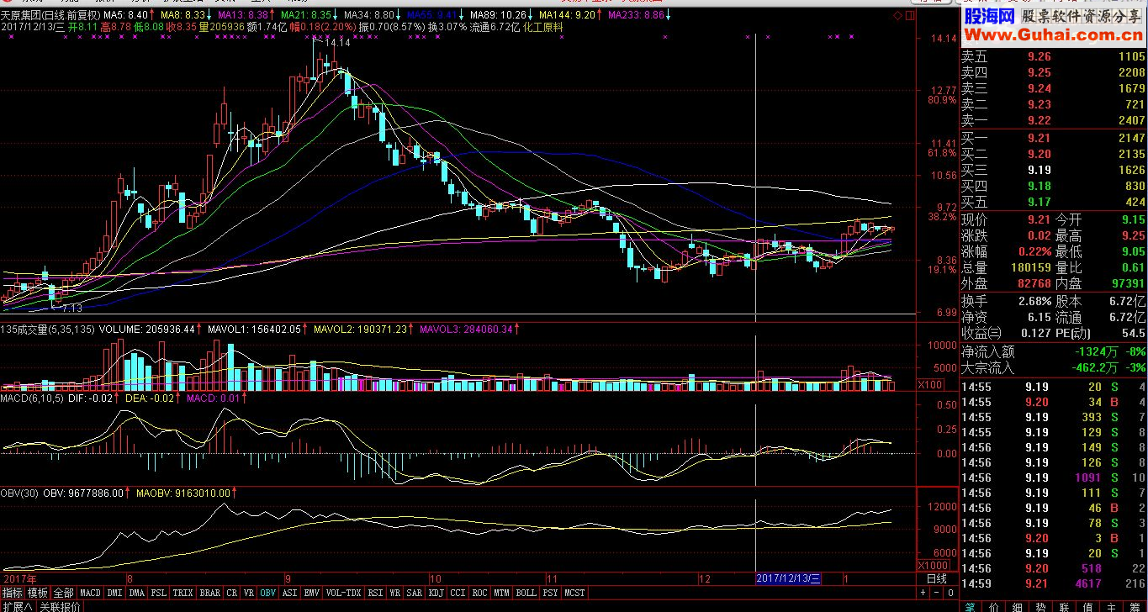Click the 14:59 trade tick 4617 row
1148x612 pixels.
(x=1053, y=583)
